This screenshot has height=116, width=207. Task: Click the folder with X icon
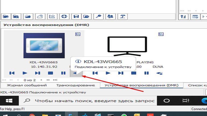point(16,16)
